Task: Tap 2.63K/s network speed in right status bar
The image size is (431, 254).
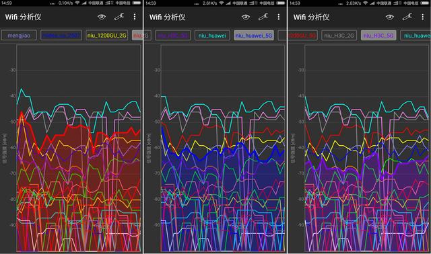Action: tap(354, 3)
